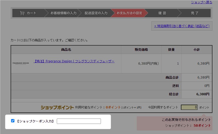Open the ショップへ戻る link
Image resolution: width=218 pixels, height=134 pixels.
(201, 2)
